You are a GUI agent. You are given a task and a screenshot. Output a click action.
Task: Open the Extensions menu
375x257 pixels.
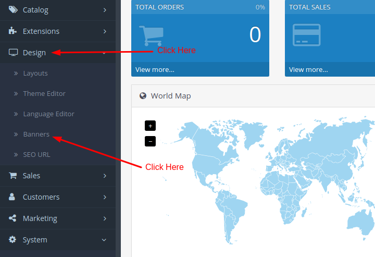58,31
